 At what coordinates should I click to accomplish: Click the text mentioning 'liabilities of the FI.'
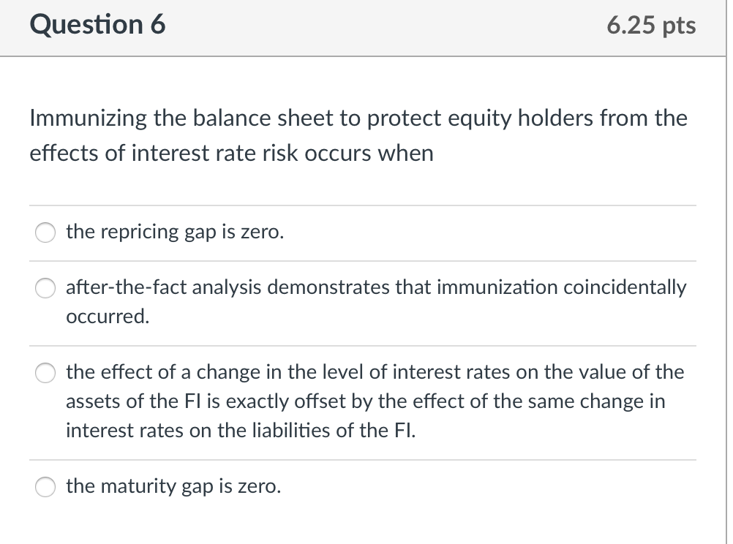(x=240, y=430)
